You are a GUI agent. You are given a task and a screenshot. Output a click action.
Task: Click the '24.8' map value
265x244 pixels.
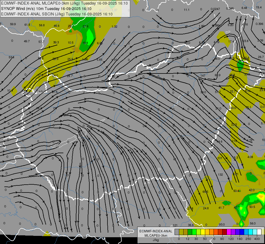206,208
